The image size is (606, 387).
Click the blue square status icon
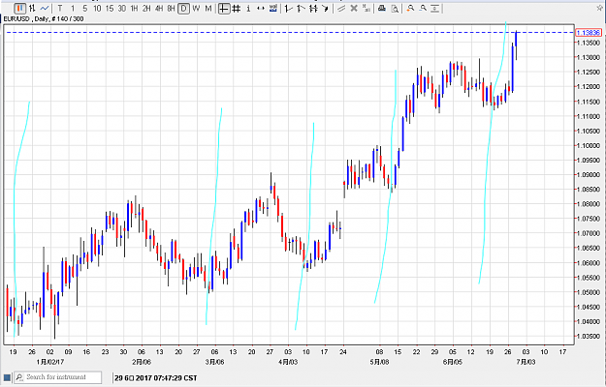(7, 377)
